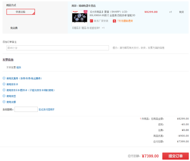Click the 发票信息 heading

(x=8, y=60)
